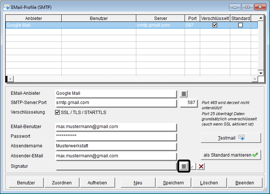
Task: Click the Standard column header
Action: click(241, 18)
